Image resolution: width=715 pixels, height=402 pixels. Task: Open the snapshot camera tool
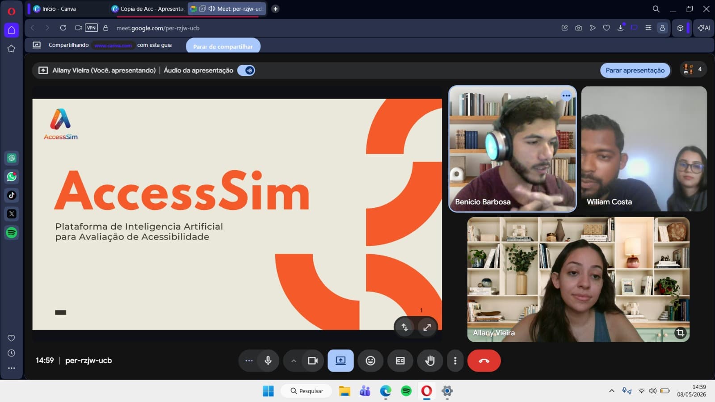click(x=578, y=28)
